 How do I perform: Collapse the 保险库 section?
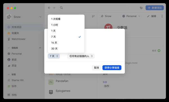tap(9, 48)
